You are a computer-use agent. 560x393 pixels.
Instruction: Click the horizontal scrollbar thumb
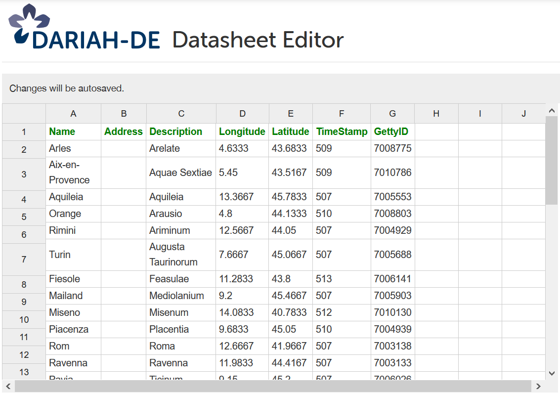coord(273,386)
